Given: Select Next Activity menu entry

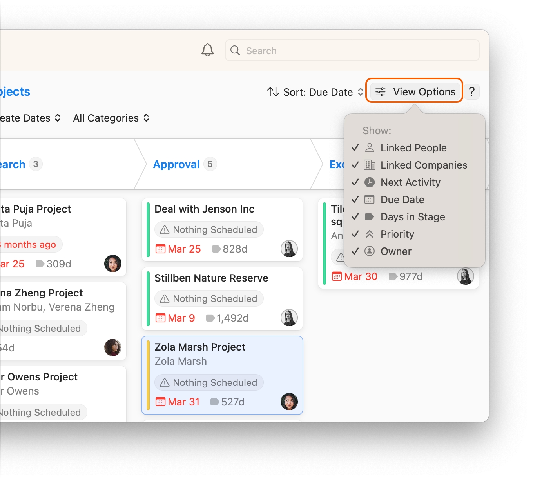Looking at the screenshot, I should click(x=410, y=182).
